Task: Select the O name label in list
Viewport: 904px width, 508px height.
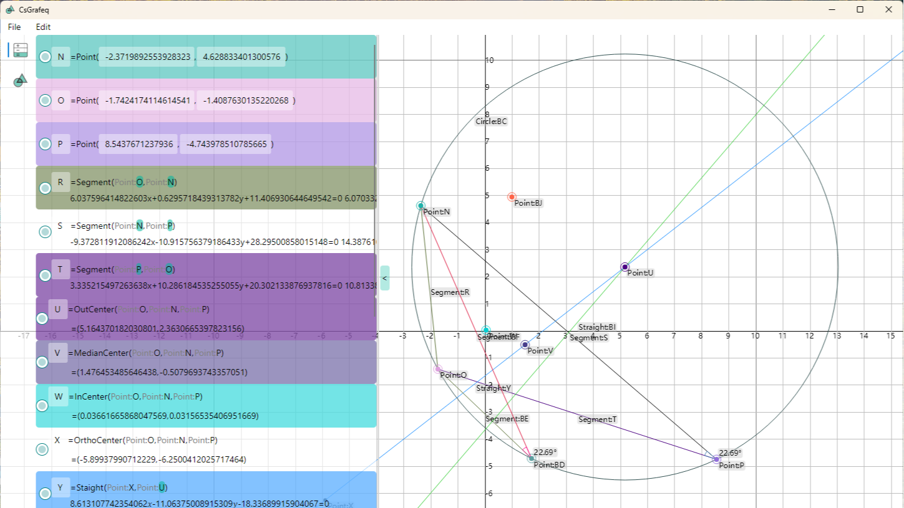Action: pos(61,100)
